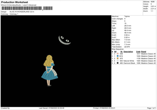Click the Min Stitch value 0.1 mm
This screenshot has height=110, width=157.
click(x=127, y=42)
